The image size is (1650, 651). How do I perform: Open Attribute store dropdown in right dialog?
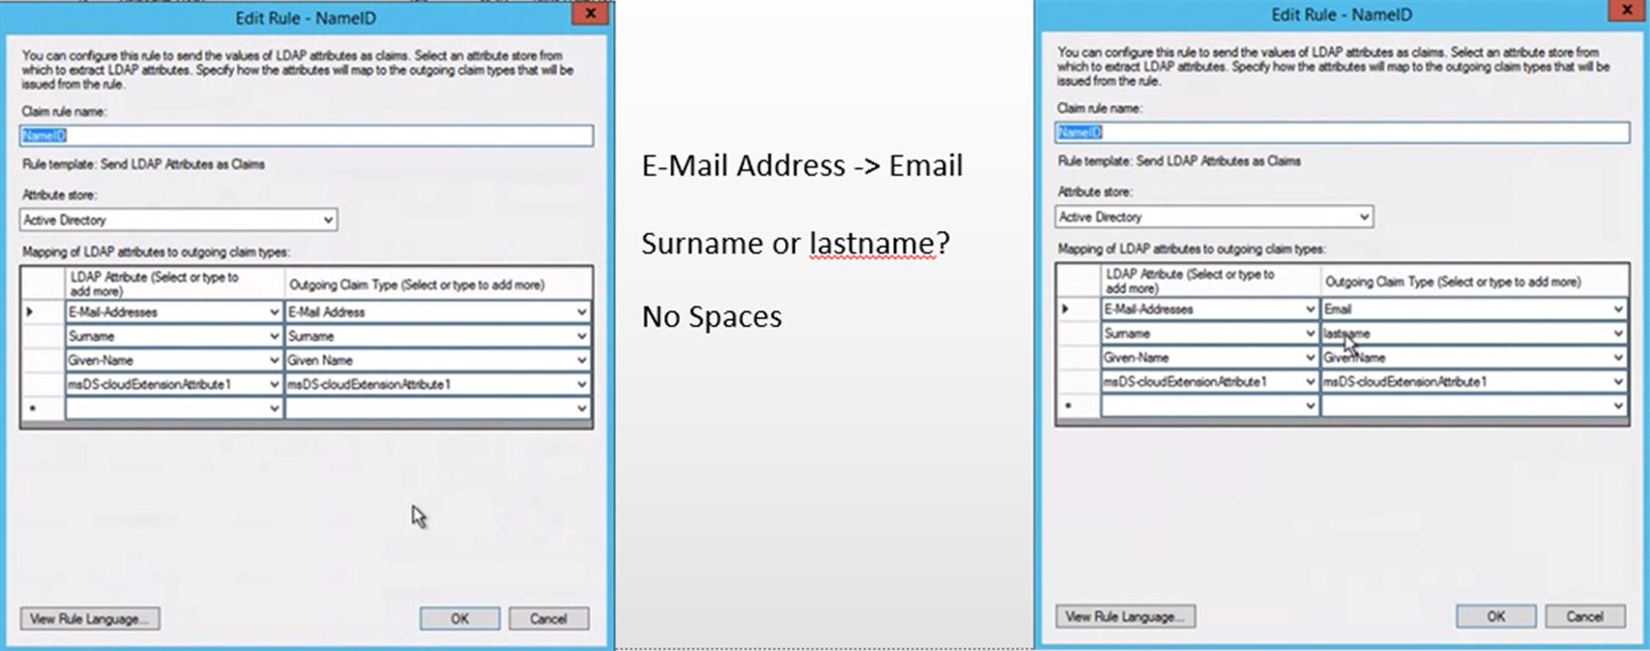[1364, 217]
